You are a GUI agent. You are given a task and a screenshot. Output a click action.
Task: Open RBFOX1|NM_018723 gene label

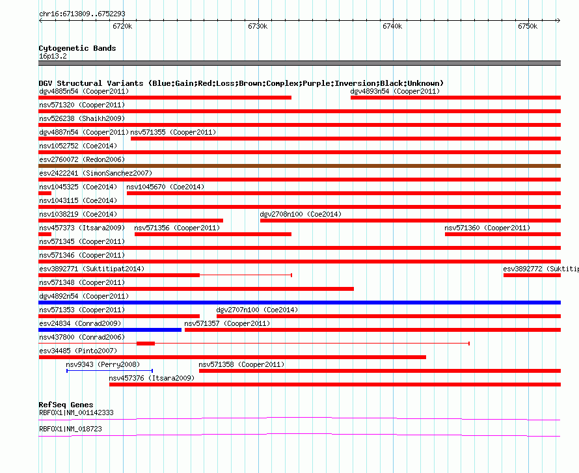[x=70, y=429]
